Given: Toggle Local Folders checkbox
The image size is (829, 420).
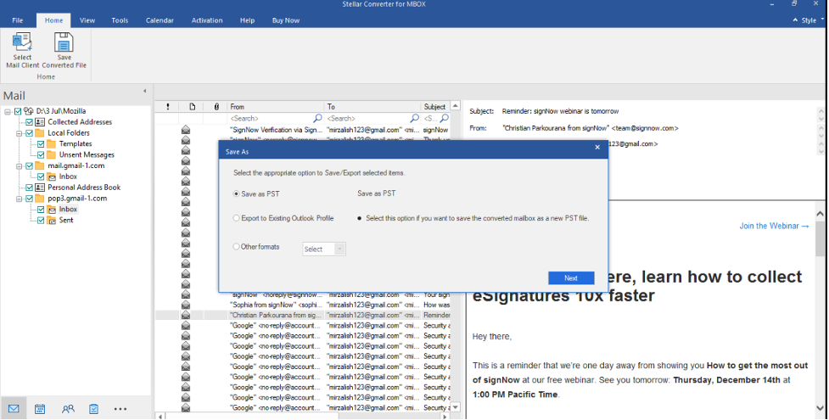Looking at the screenshot, I should pyautogui.click(x=30, y=132).
